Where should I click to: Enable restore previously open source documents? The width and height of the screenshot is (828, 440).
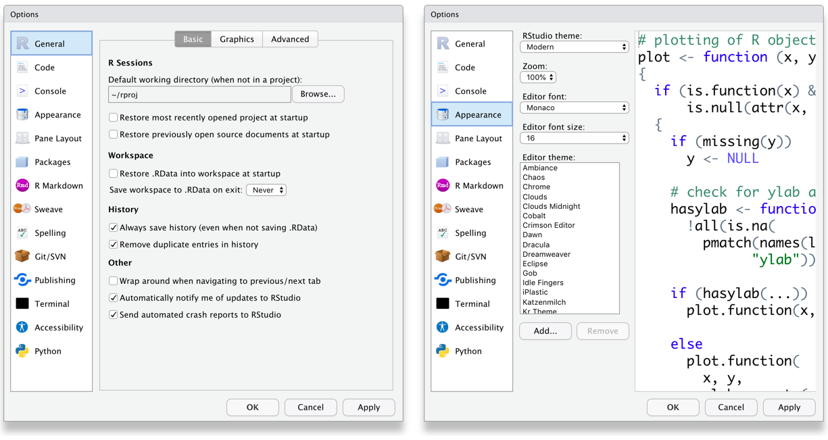pos(114,135)
